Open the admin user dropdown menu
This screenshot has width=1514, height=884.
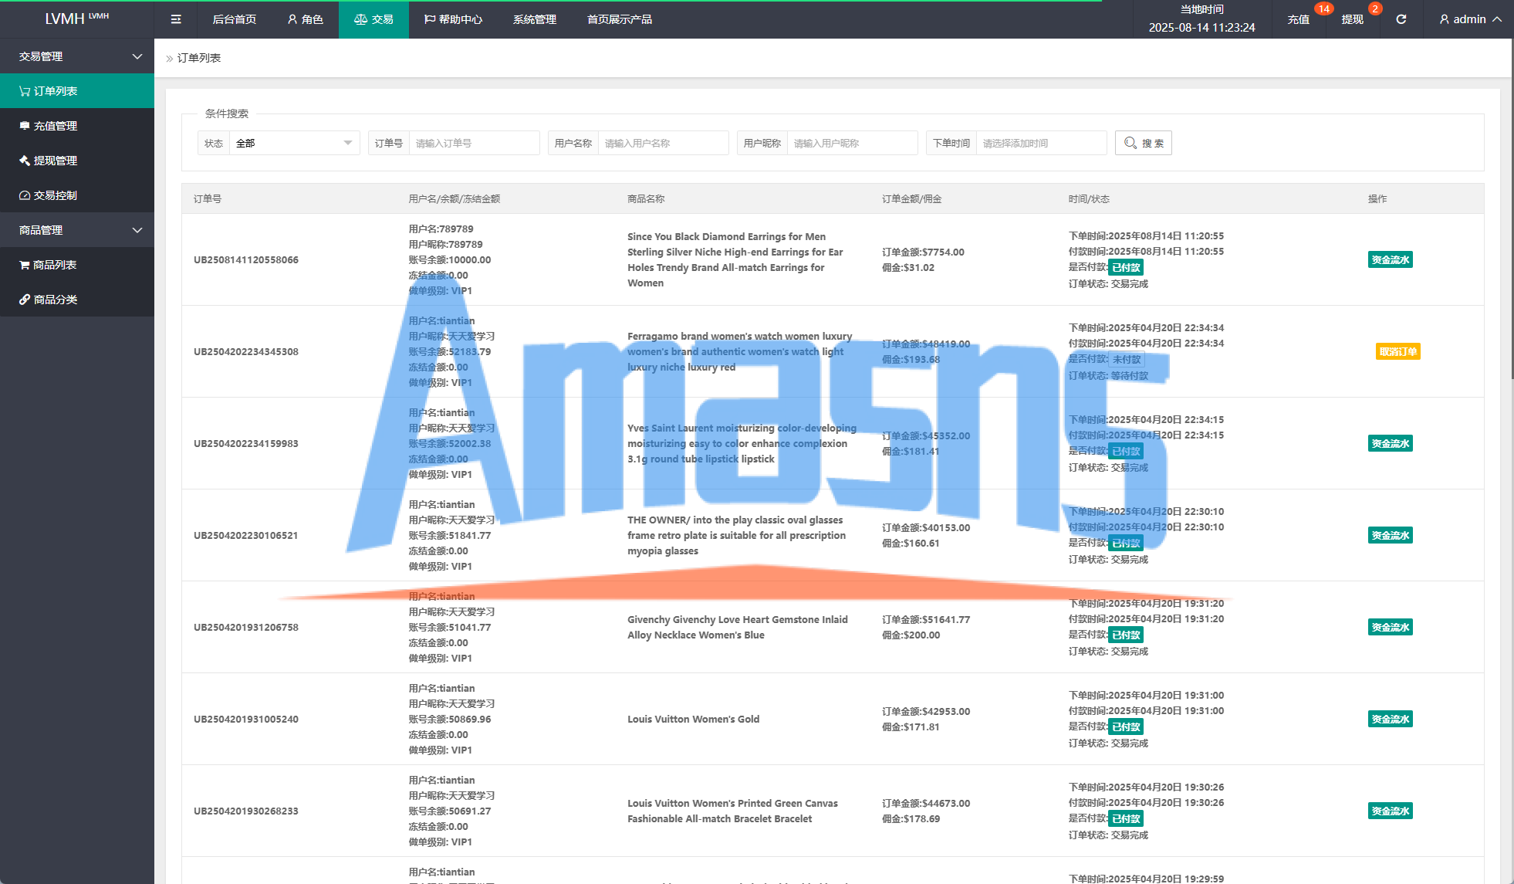pyautogui.click(x=1470, y=19)
